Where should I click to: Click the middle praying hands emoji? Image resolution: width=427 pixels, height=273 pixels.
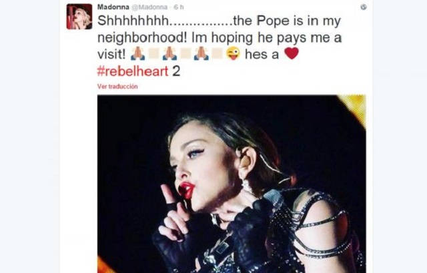[169, 53]
